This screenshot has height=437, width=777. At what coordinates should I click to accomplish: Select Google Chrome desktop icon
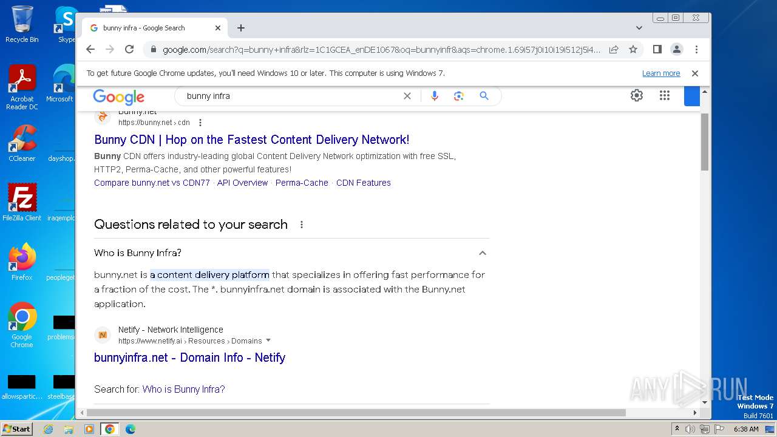pos(22,325)
